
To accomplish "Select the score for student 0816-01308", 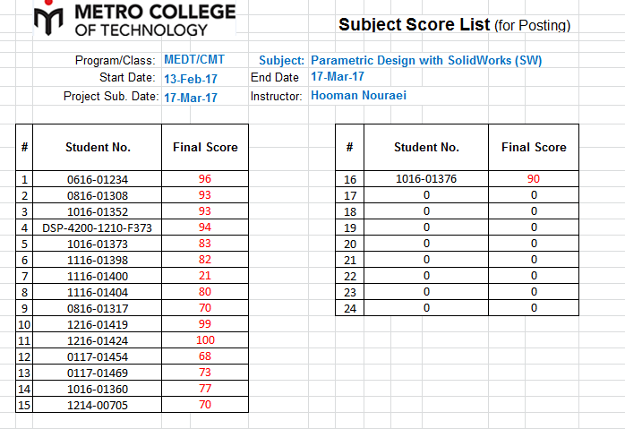I will [x=205, y=195].
